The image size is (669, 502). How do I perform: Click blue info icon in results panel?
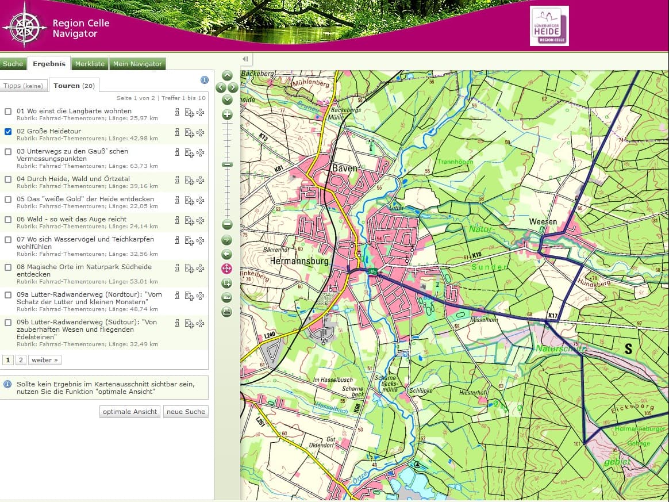[x=204, y=80]
